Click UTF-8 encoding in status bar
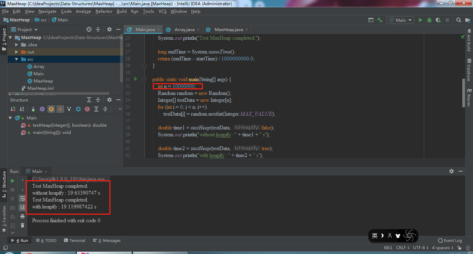This screenshot has height=254, width=473. 421,248
